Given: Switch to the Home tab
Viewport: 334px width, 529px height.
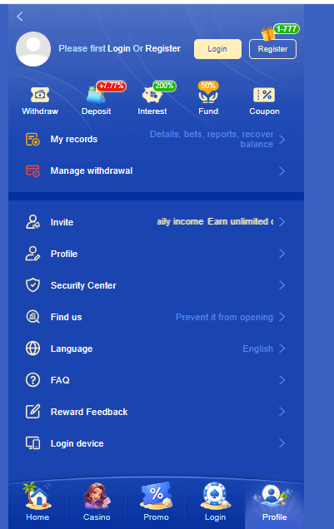Looking at the screenshot, I should pyautogui.click(x=37, y=502).
